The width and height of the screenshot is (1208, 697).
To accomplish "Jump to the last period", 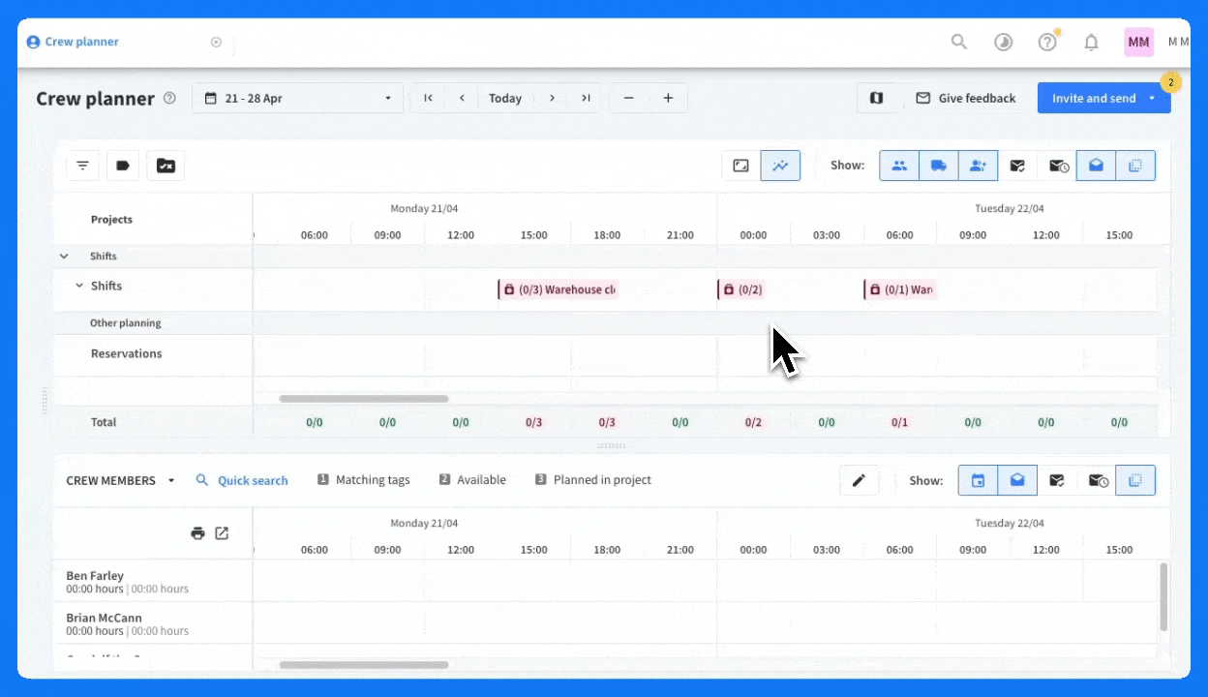I will pos(586,98).
